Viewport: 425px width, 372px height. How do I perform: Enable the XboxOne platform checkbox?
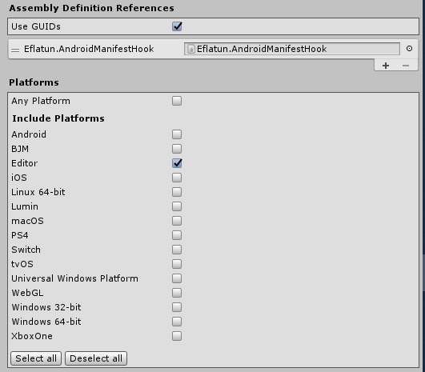(x=177, y=336)
